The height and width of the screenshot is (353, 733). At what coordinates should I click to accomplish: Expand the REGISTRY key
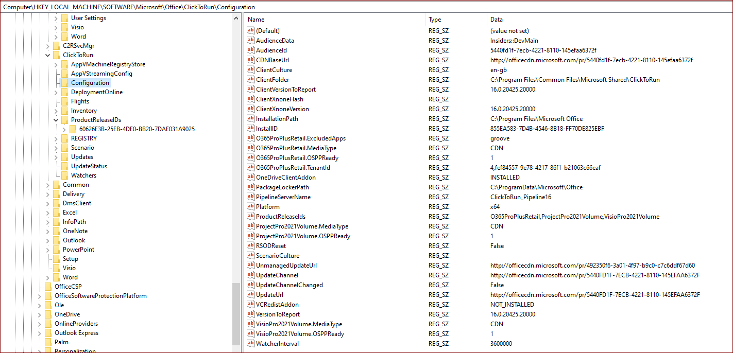point(56,138)
